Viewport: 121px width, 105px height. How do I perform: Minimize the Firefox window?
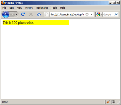click(110, 3)
